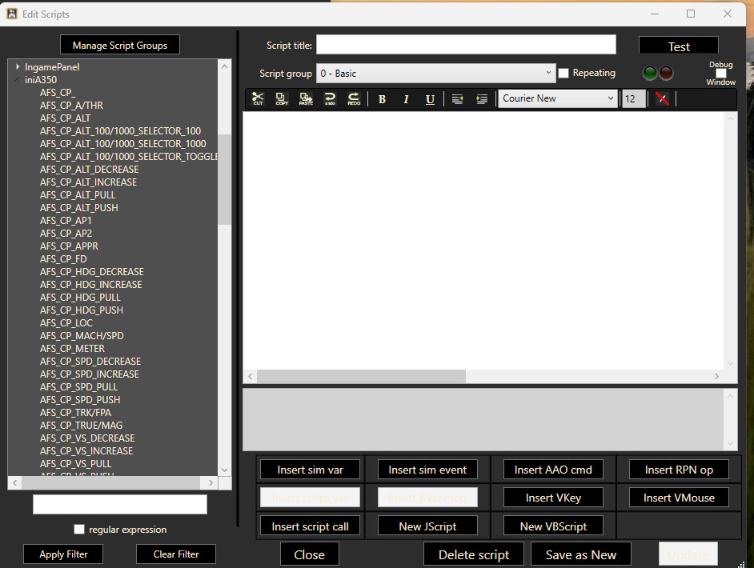Click inside the Script title field

coord(466,44)
